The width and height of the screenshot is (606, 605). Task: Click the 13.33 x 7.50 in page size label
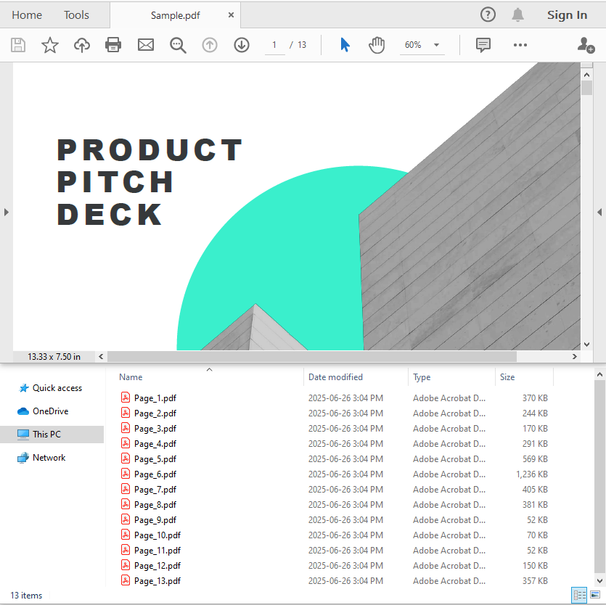pos(54,357)
